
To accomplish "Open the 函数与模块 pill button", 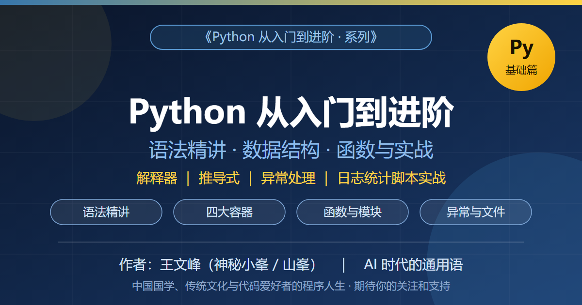I will click(x=353, y=212).
